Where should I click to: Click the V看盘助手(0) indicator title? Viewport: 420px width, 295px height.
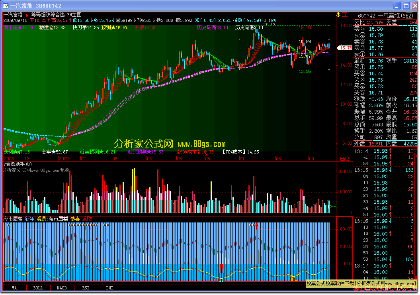point(18,164)
